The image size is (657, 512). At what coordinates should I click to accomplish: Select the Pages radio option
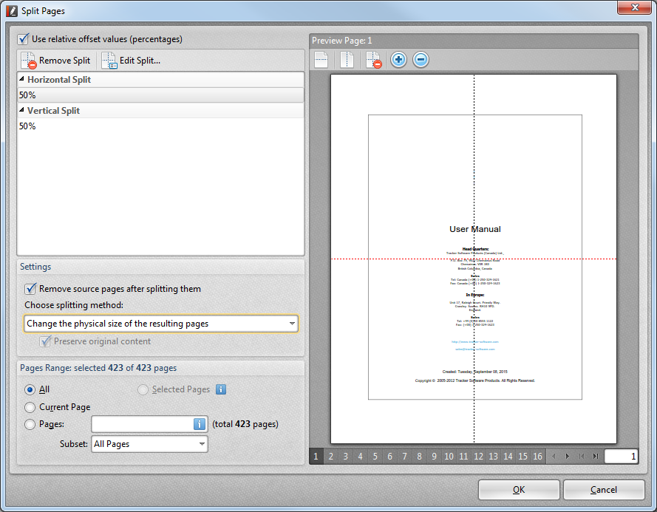coord(30,425)
